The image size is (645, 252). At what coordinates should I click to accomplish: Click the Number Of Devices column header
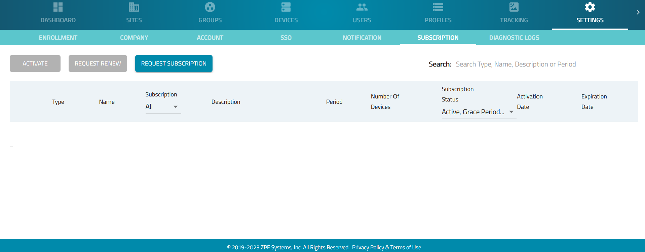(385, 101)
